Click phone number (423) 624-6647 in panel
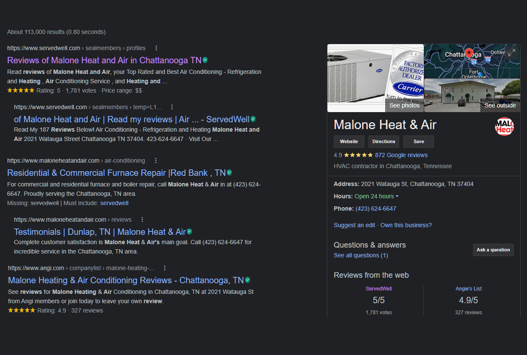 (x=376, y=208)
